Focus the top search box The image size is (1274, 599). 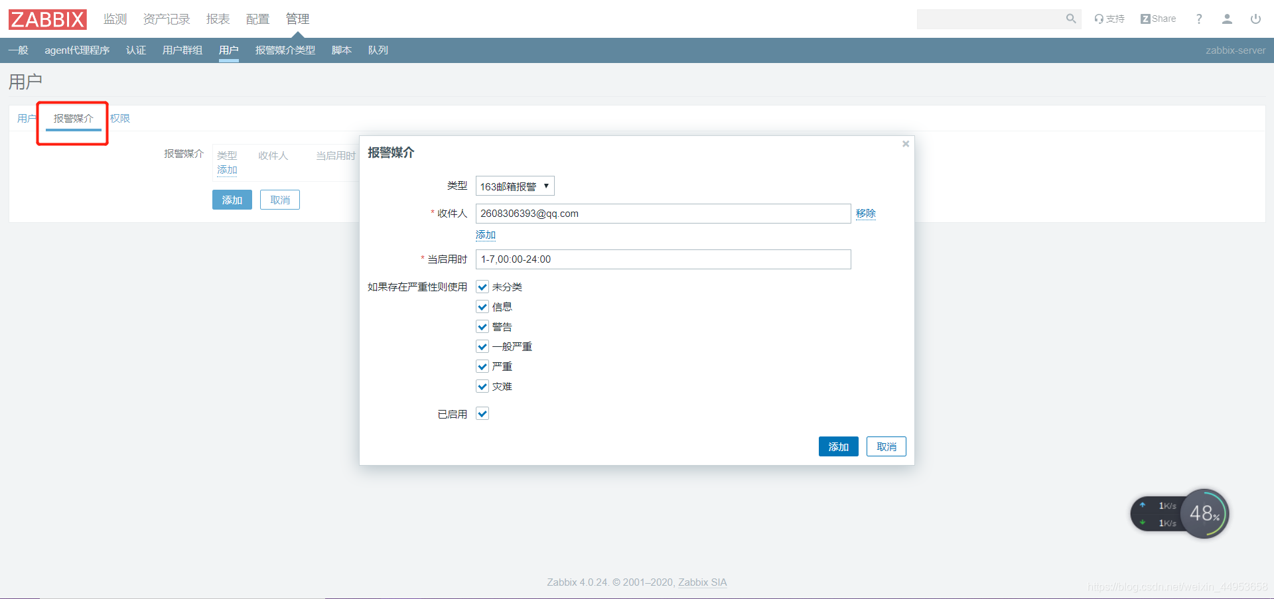point(991,19)
